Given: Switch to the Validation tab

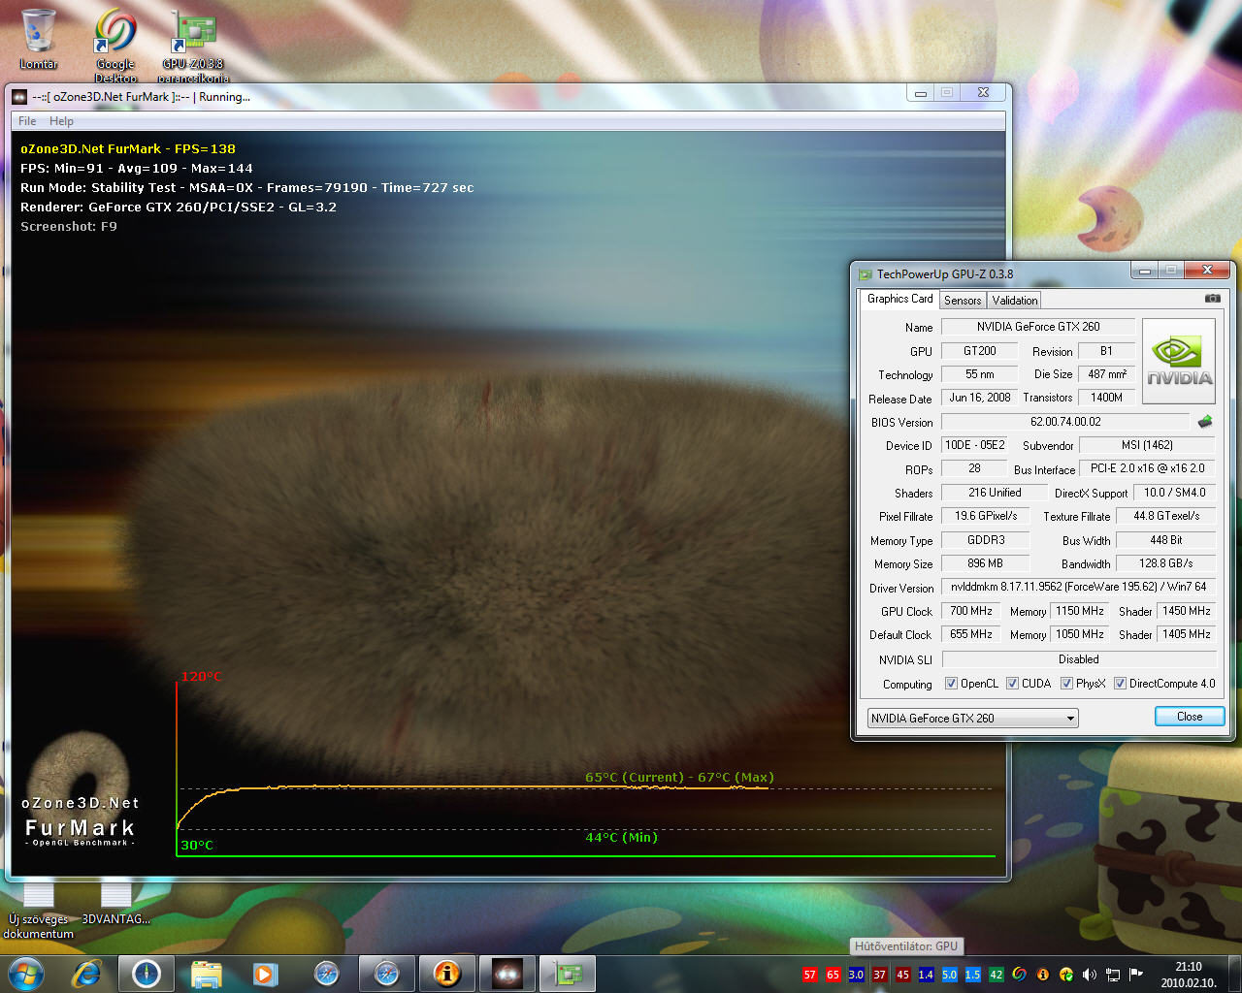Looking at the screenshot, I should click(1015, 301).
